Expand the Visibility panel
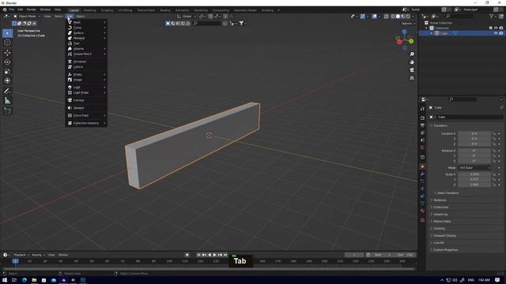506x284 pixels. [x=440, y=229]
